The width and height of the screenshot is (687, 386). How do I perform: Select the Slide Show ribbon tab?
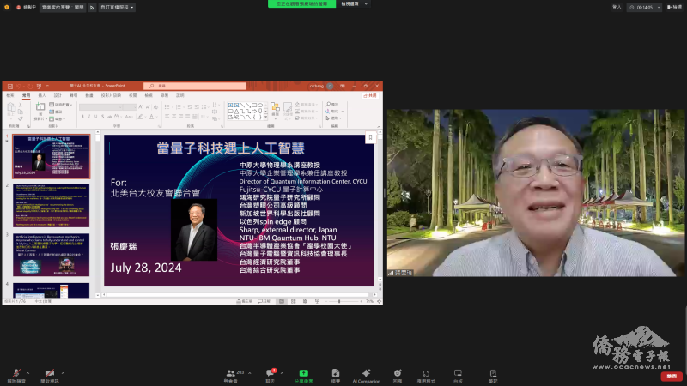pyautogui.click(x=111, y=95)
